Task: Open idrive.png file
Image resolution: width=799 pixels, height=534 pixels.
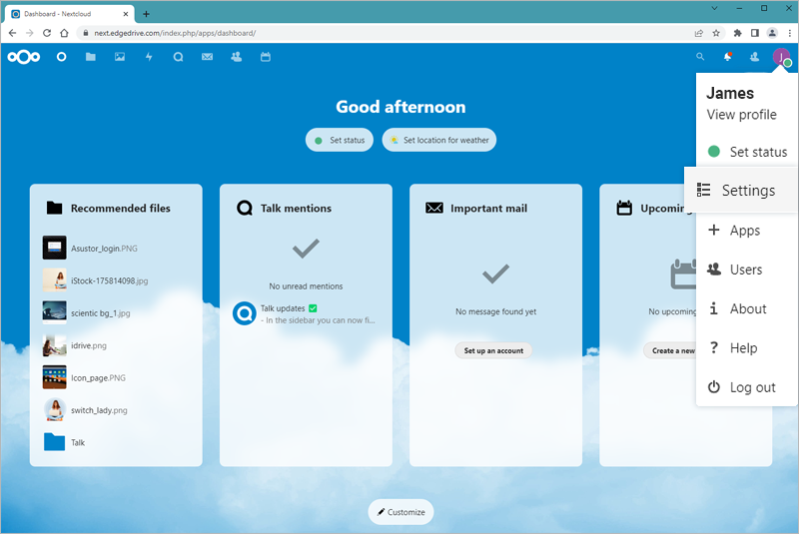Action: 116,345
